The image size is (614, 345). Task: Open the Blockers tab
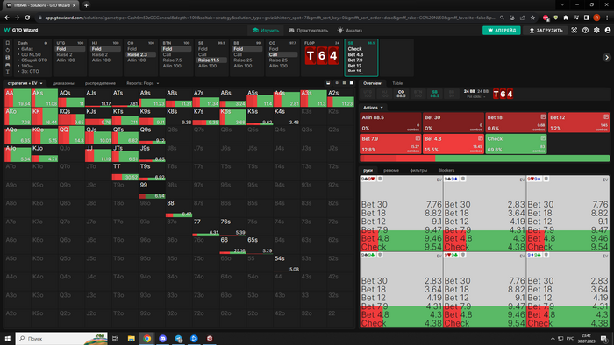(446, 171)
